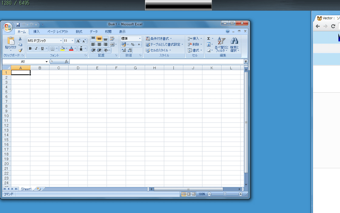Open the Name Box dropdown arrow

(x=46, y=62)
